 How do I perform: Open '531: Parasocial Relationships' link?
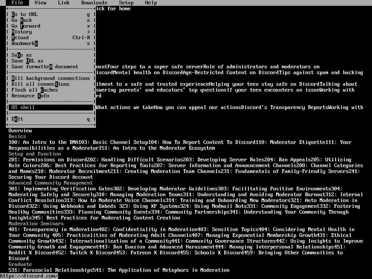pos(50,270)
